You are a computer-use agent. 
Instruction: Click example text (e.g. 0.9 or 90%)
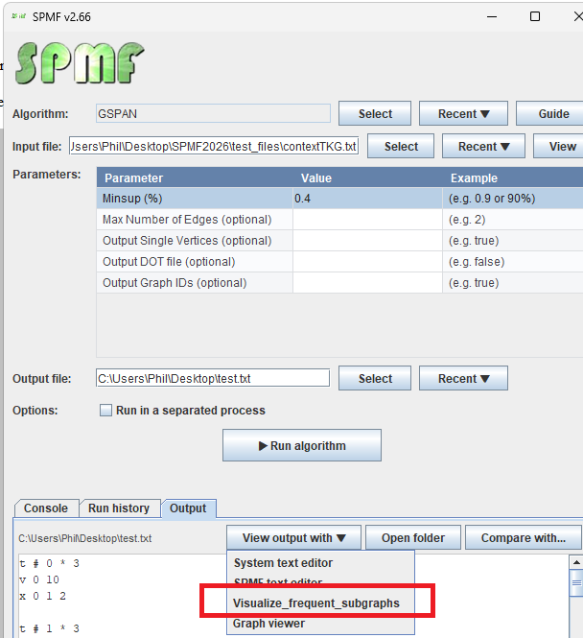(x=492, y=199)
